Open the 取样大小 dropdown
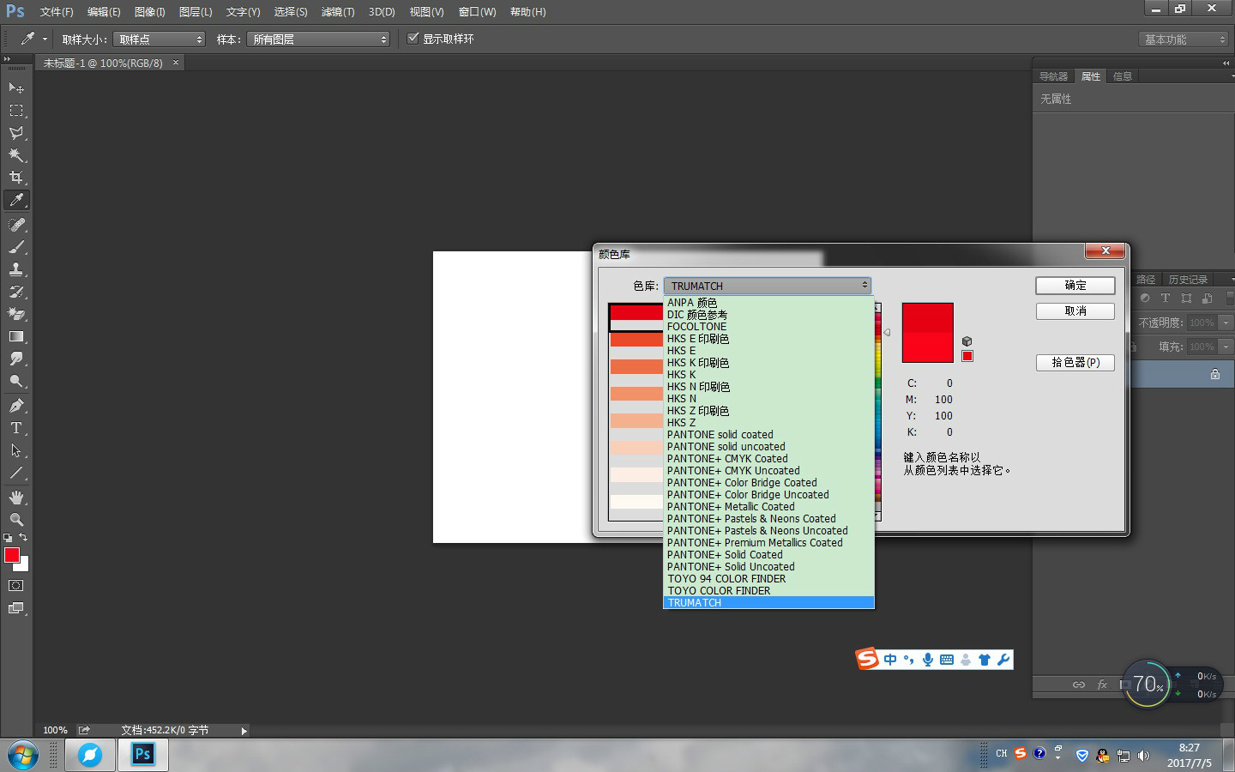Image resolution: width=1235 pixels, height=772 pixels. click(160, 39)
